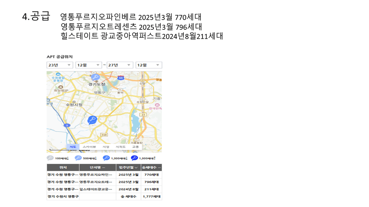Click the 770세대 cell

151,175
